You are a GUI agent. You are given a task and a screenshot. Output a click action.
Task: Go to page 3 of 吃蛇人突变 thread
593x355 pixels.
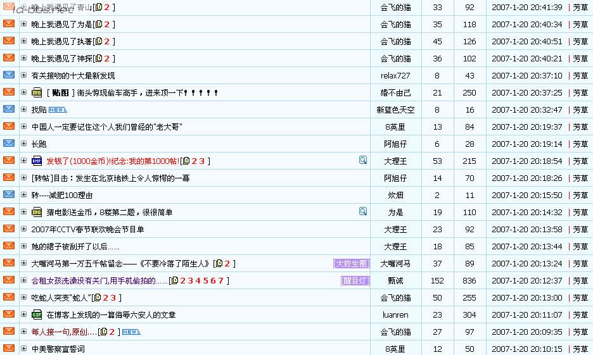tap(113, 297)
